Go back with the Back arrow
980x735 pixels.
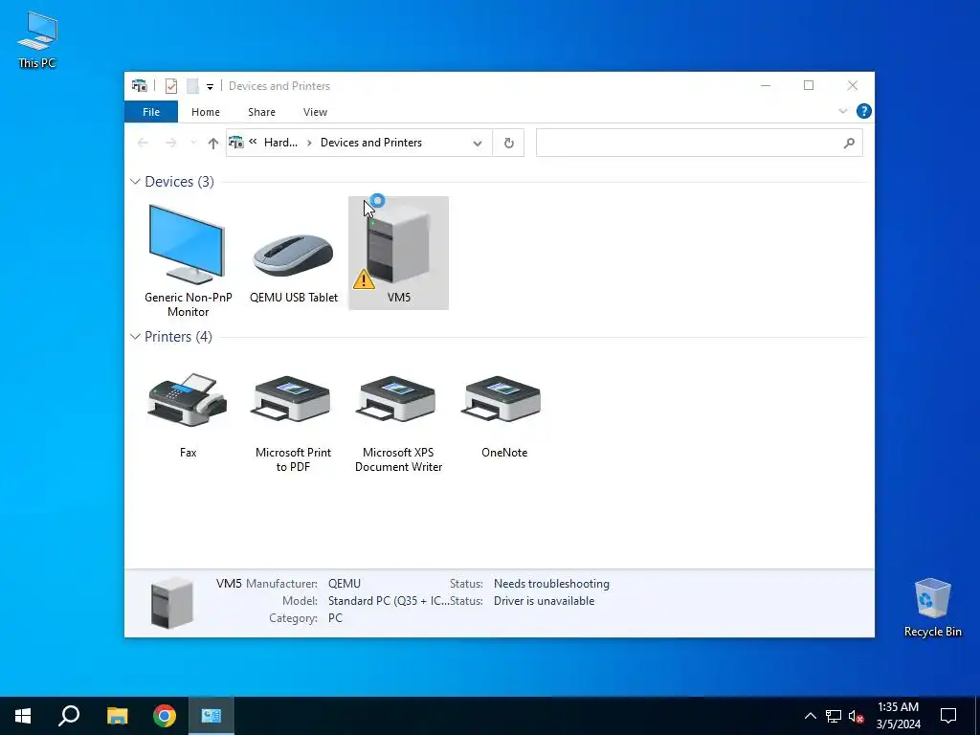(143, 144)
